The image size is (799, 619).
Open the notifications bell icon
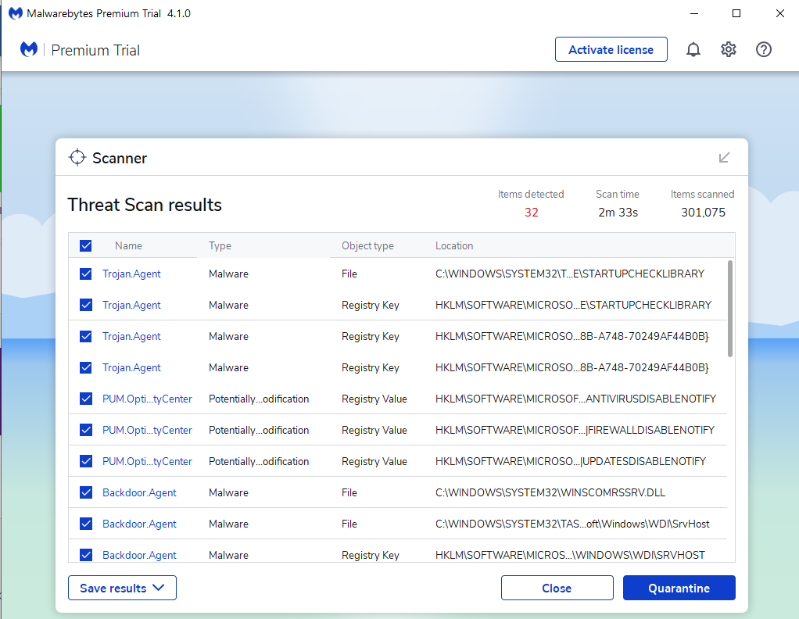693,49
